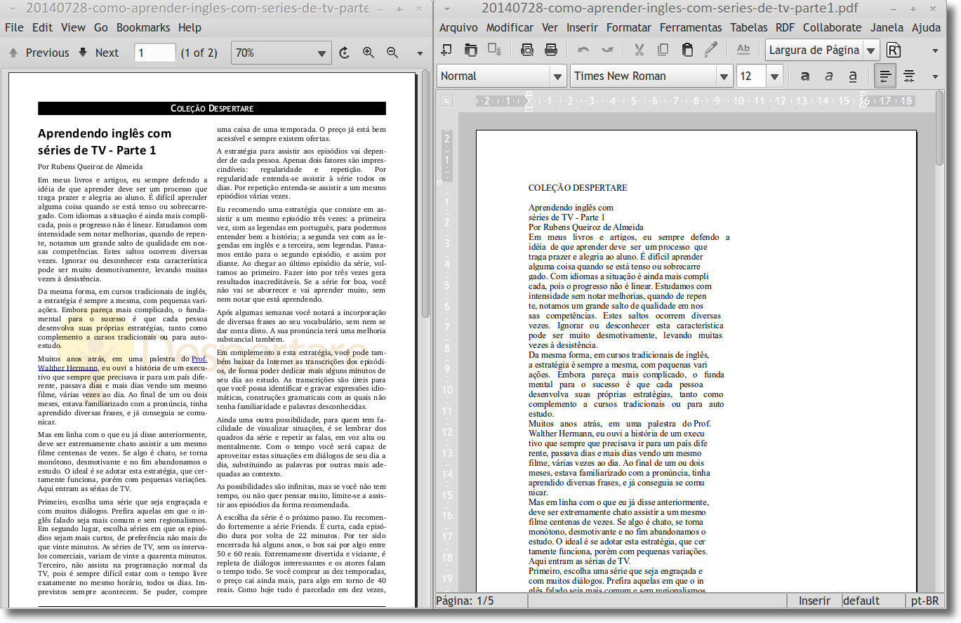This screenshot has width=961, height=623.
Task: Open the Tabelas menu
Action: tap(749, 27)
